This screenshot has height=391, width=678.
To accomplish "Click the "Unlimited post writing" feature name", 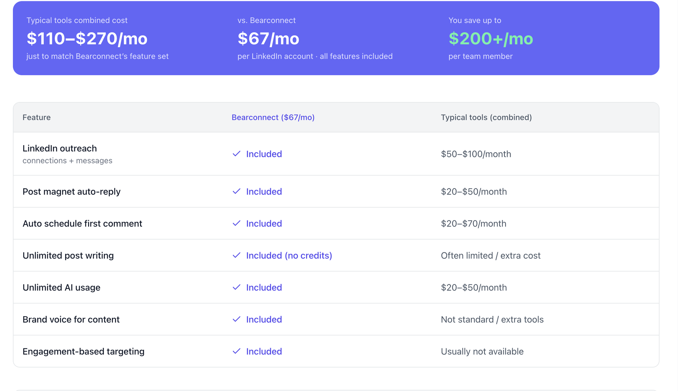I will (x=68, y=255).
